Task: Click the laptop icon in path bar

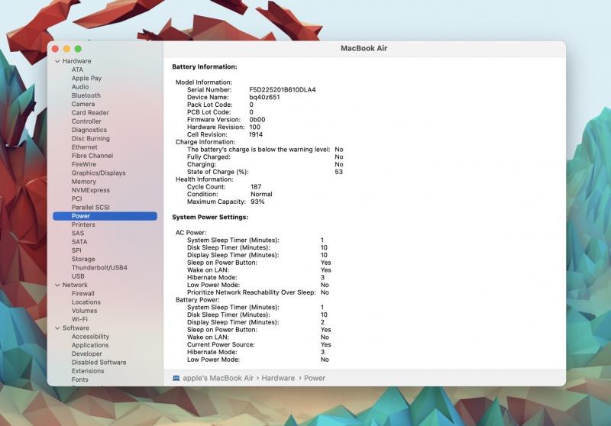Action: pos(176,378)
